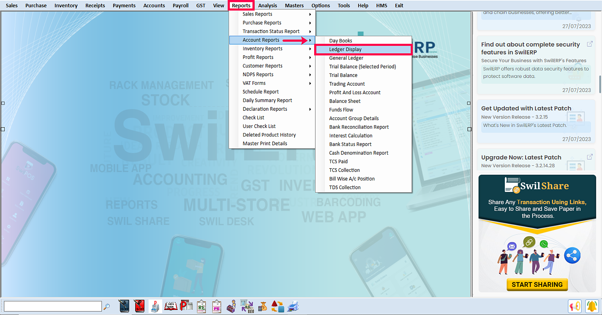This screenshot has height=315, width=602.
Task: Click the Exit menu item
Action: click(x=399, y=5)
